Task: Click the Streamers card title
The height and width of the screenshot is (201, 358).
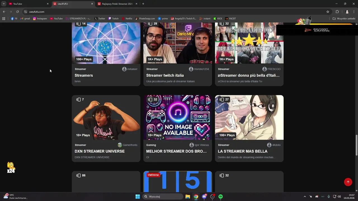Action: click(84, 75)
